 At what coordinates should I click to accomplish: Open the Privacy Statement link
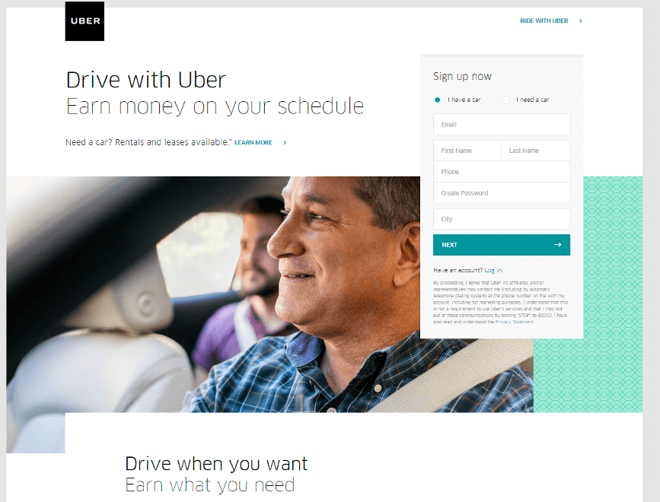point(515,322)
